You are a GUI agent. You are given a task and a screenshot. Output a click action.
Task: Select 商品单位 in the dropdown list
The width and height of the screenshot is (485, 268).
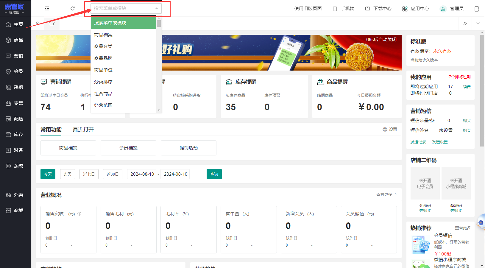point(124,70)
